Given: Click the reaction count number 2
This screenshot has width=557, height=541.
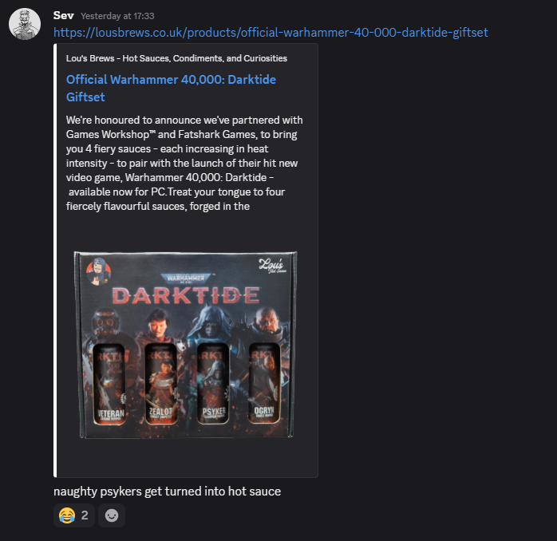Looking at the screenshot, I should tap(85, 515).
